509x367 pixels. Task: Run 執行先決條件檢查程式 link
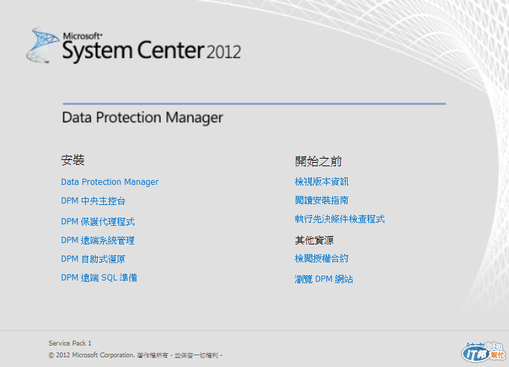(x=339, y=219)
